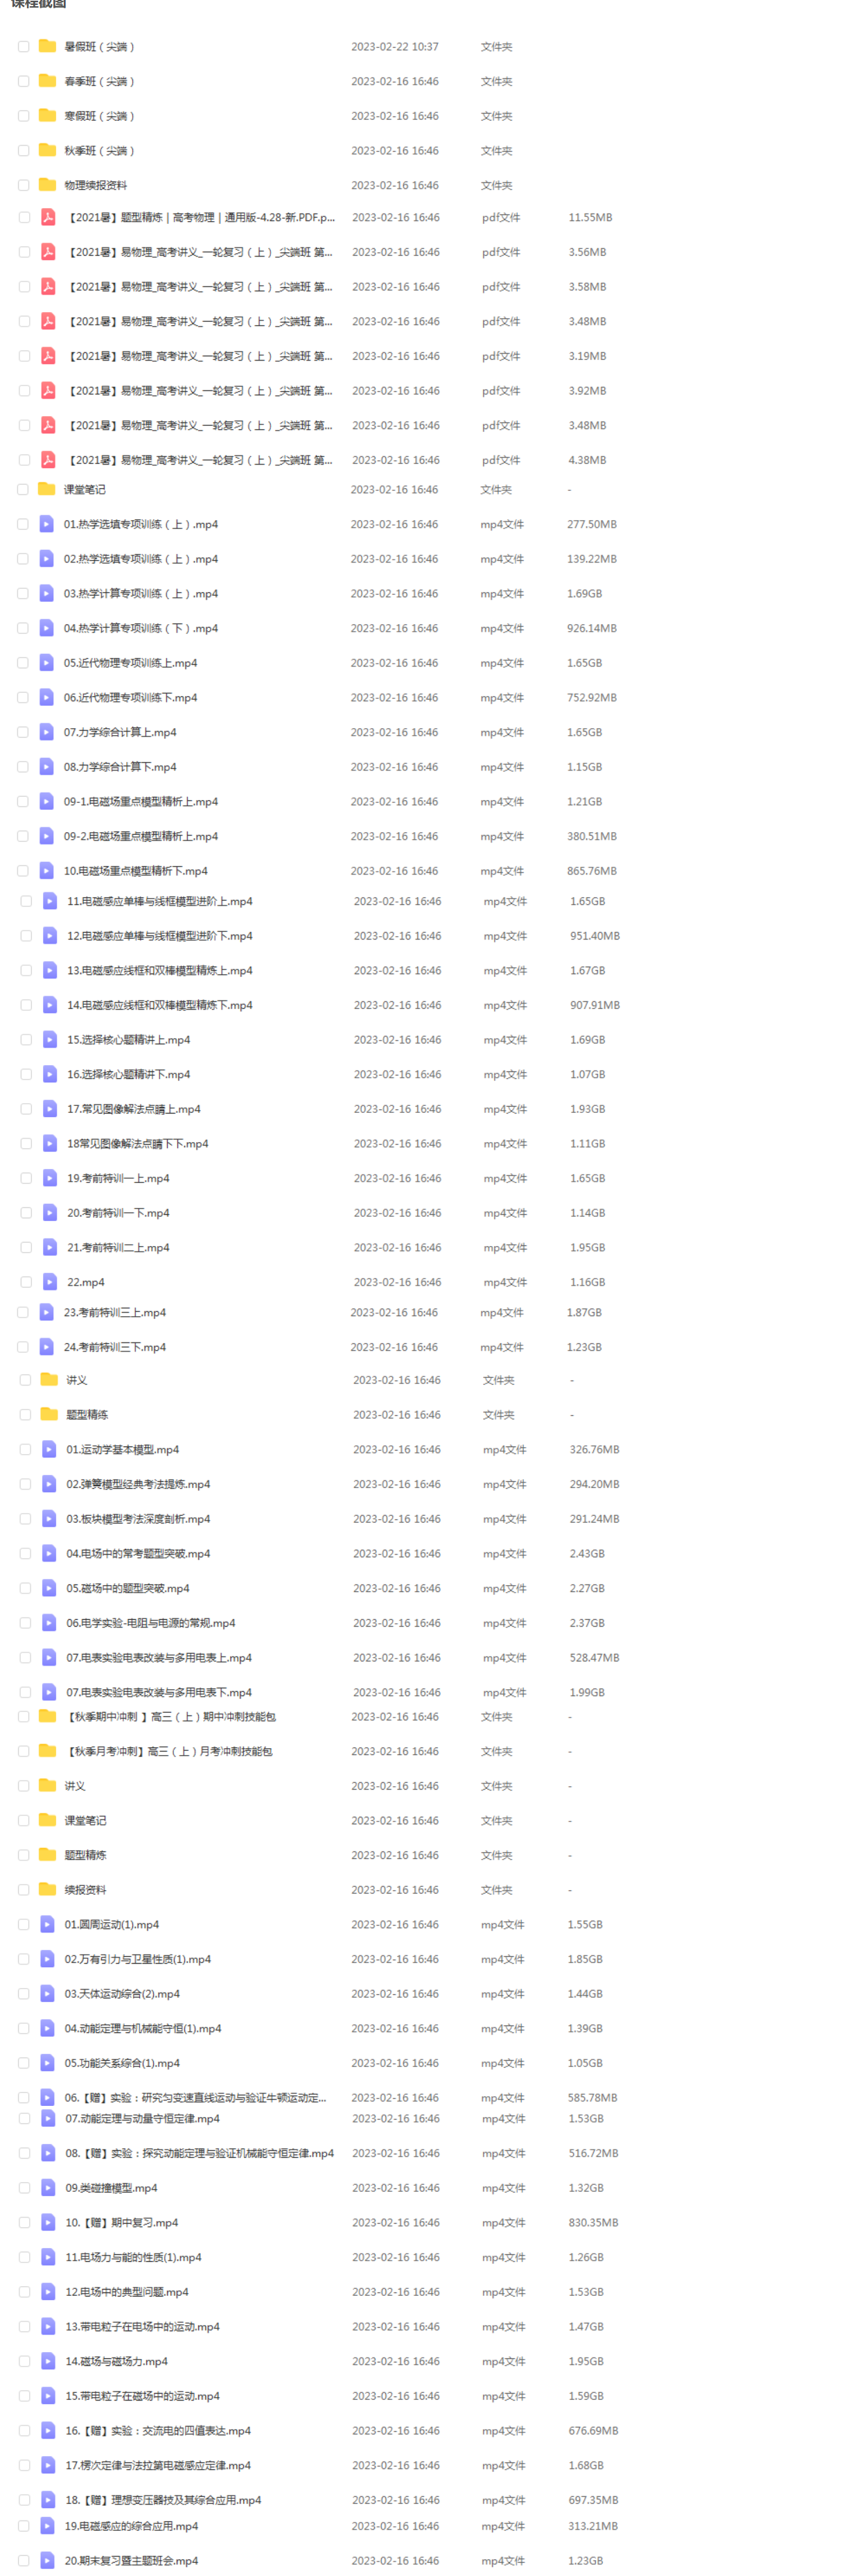844x2576 pixels.
Task: Click the video icon for 01.圆周运动(1).mp4
Action: [x=47, y=1924]
